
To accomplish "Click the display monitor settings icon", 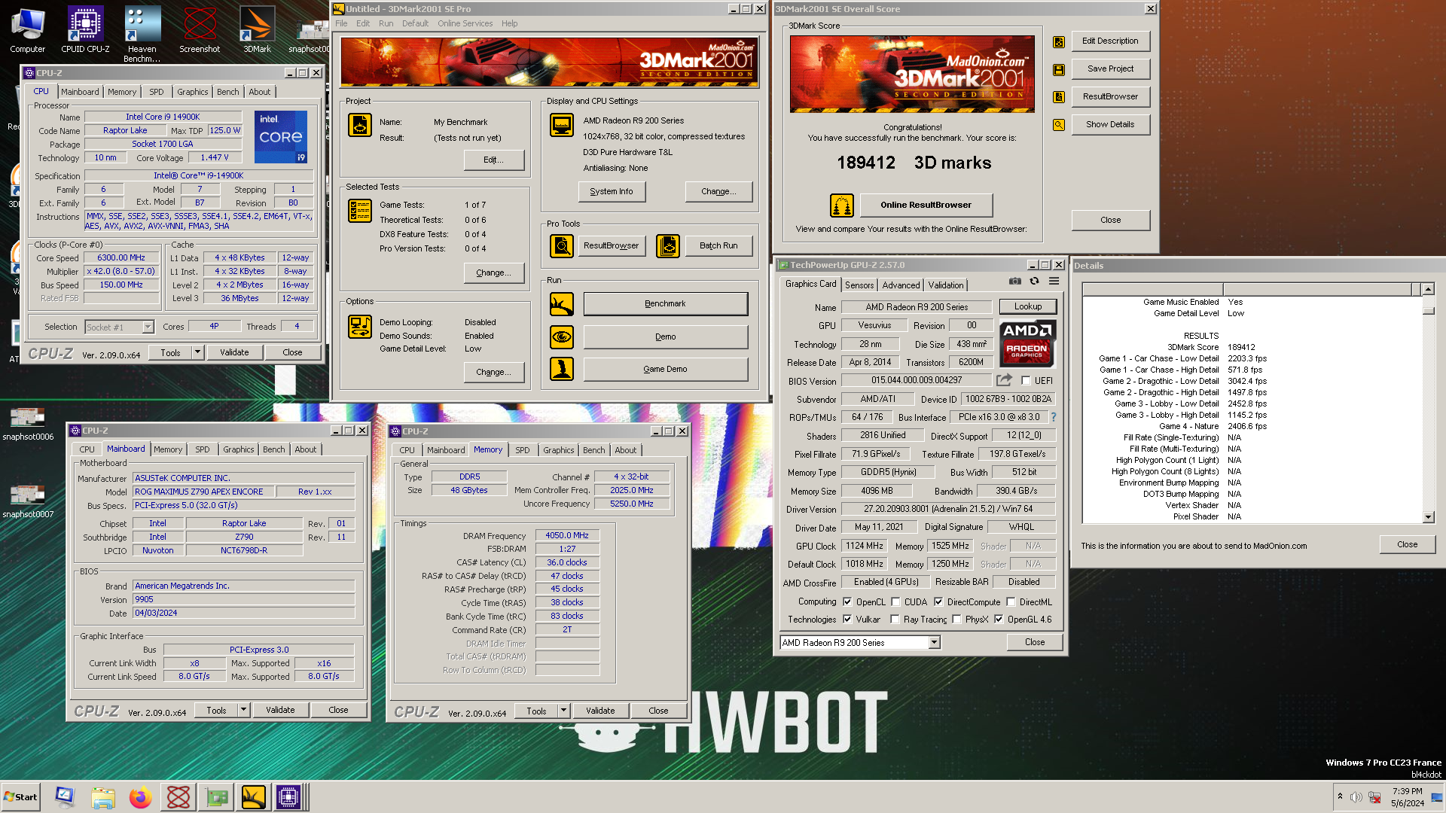I will (x=562, y=125).
